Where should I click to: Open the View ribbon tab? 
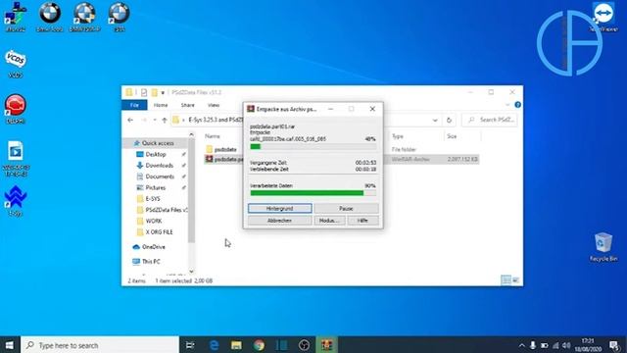[214, 105]
